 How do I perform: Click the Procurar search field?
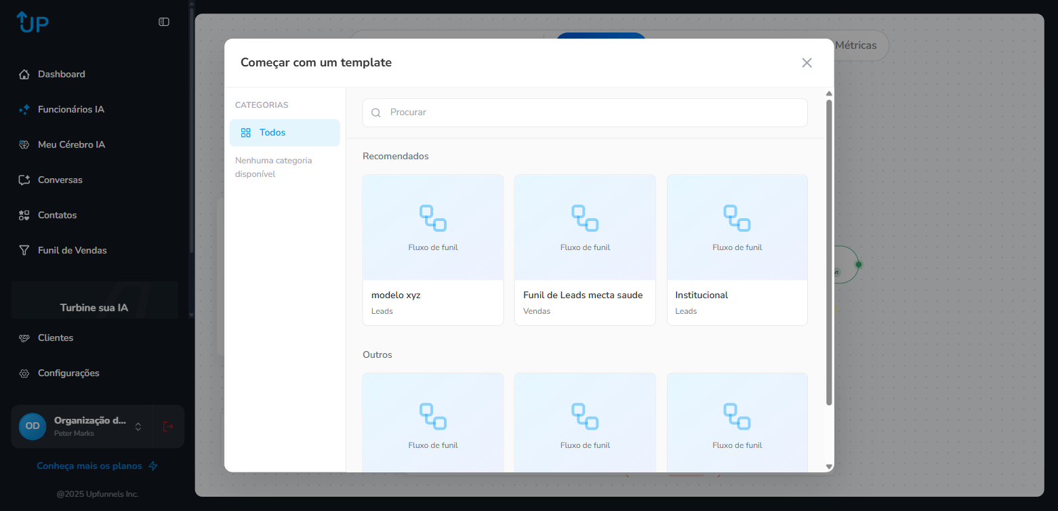584,113
